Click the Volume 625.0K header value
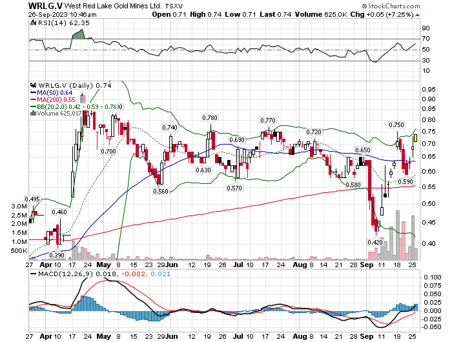Screen dimensions: 452x342 [321, 14]
